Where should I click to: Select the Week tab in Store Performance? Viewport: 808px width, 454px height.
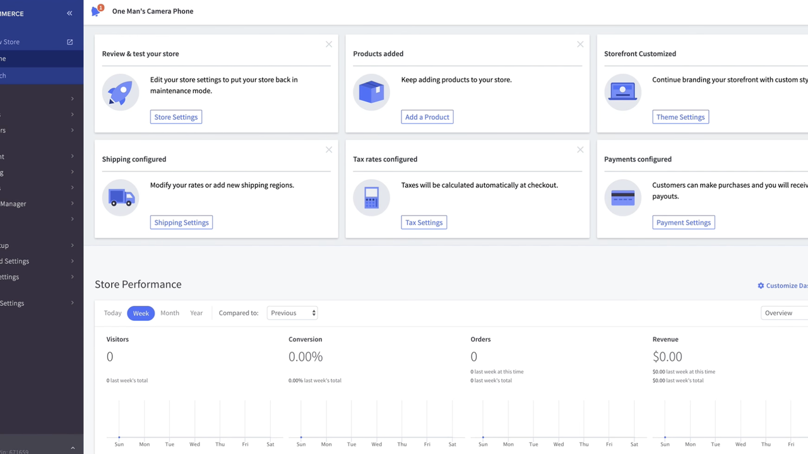[x=140, y=313]
